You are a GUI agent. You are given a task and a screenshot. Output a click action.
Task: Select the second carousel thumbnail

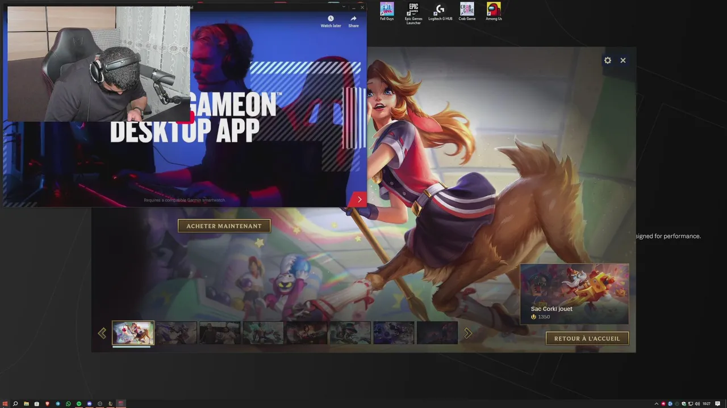point(177,333)
